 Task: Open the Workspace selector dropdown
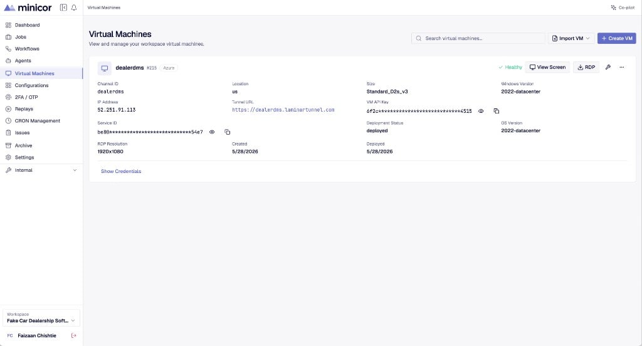pyautogui.click(x=41, y=318)
